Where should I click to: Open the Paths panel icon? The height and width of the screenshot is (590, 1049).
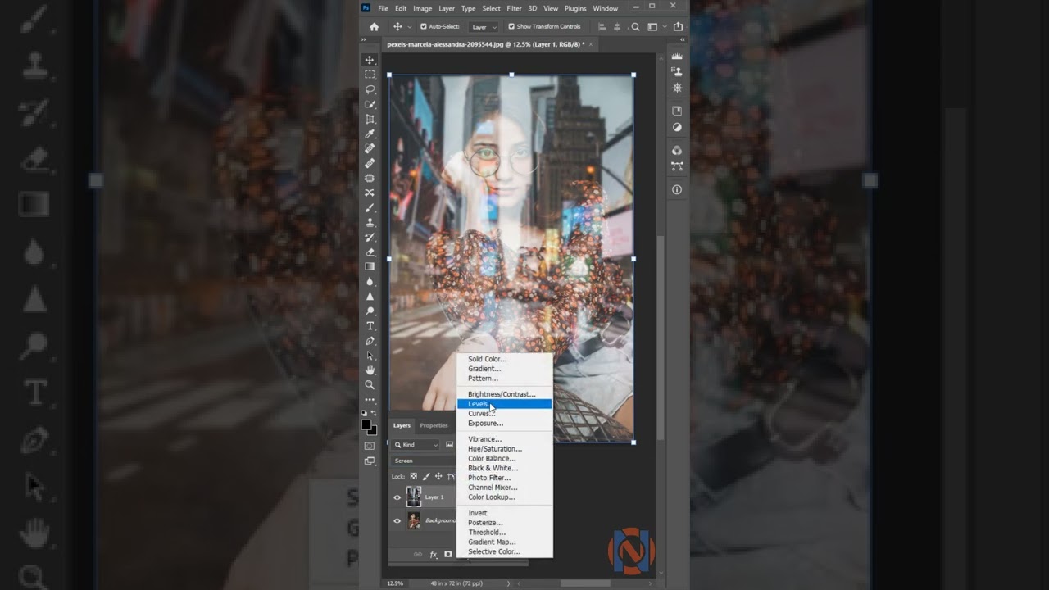click(677, 166)
